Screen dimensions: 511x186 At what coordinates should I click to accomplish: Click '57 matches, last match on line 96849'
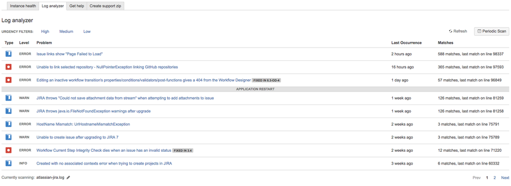pos(470,80)
